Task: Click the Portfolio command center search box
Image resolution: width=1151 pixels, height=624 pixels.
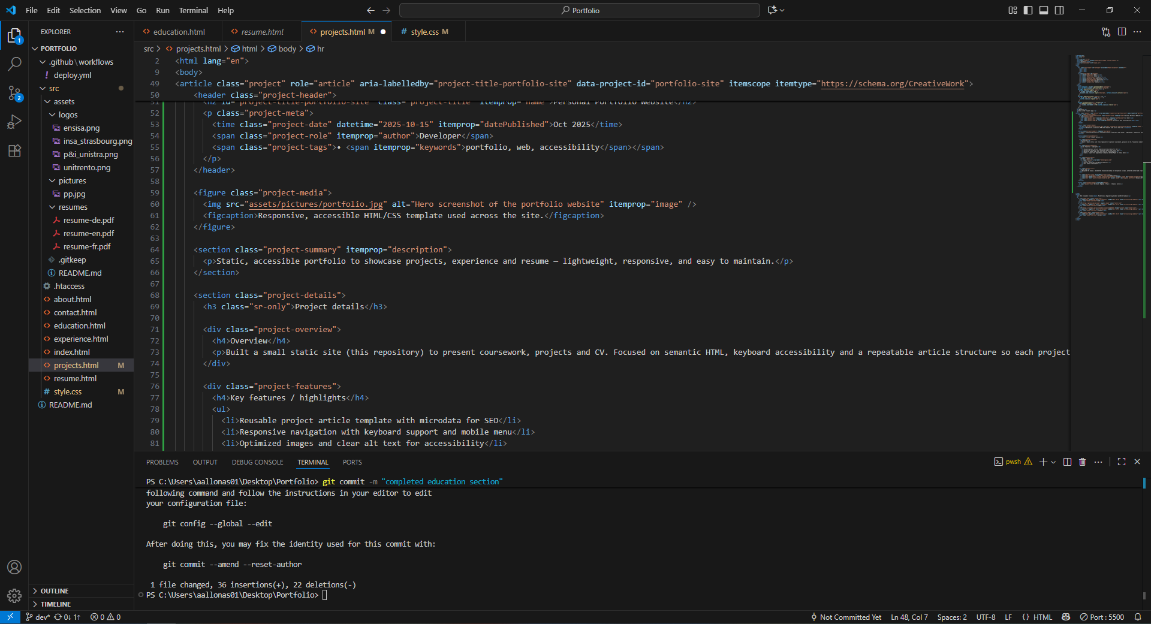Action: pos(579,10)
